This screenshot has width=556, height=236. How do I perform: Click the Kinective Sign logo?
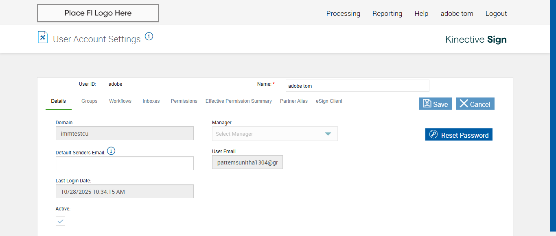pyautogui.click(x=476, y=39)
